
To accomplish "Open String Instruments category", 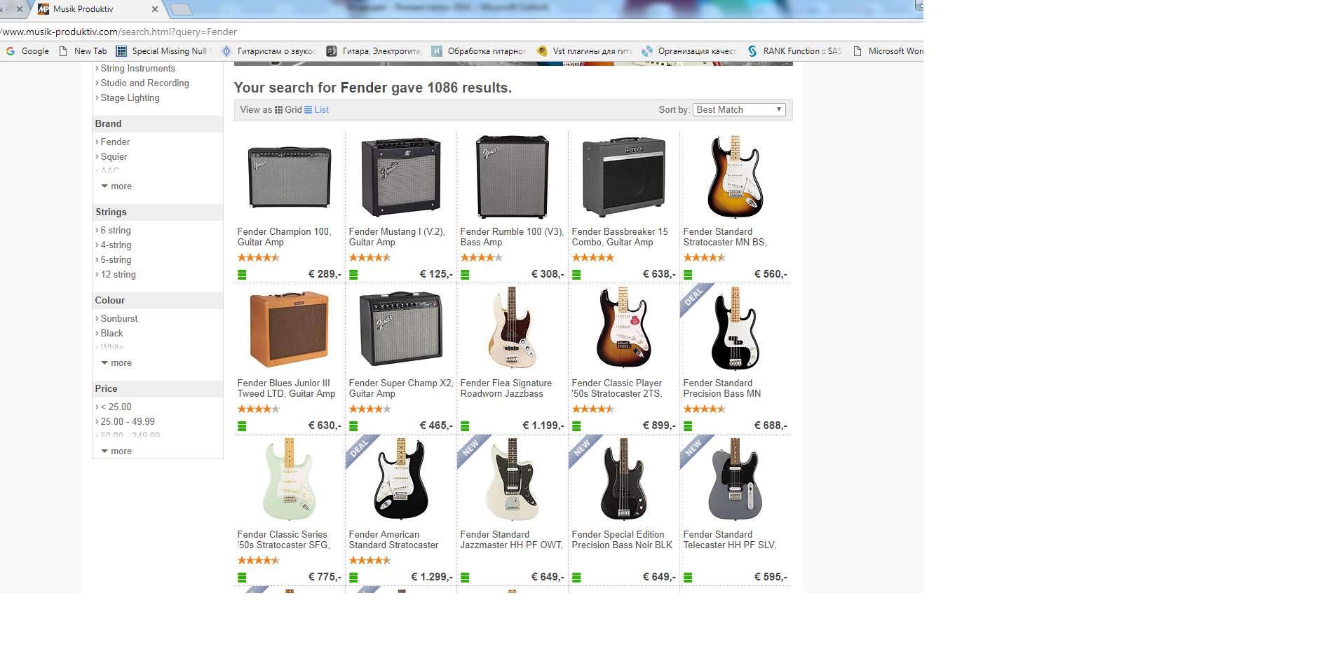I will point(137,69).
